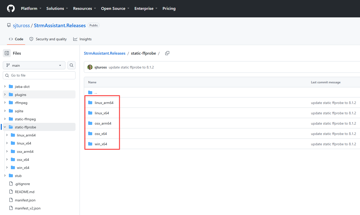
Task: Open the Open Source navigation dropdown
Action: (x=115, y=9)
